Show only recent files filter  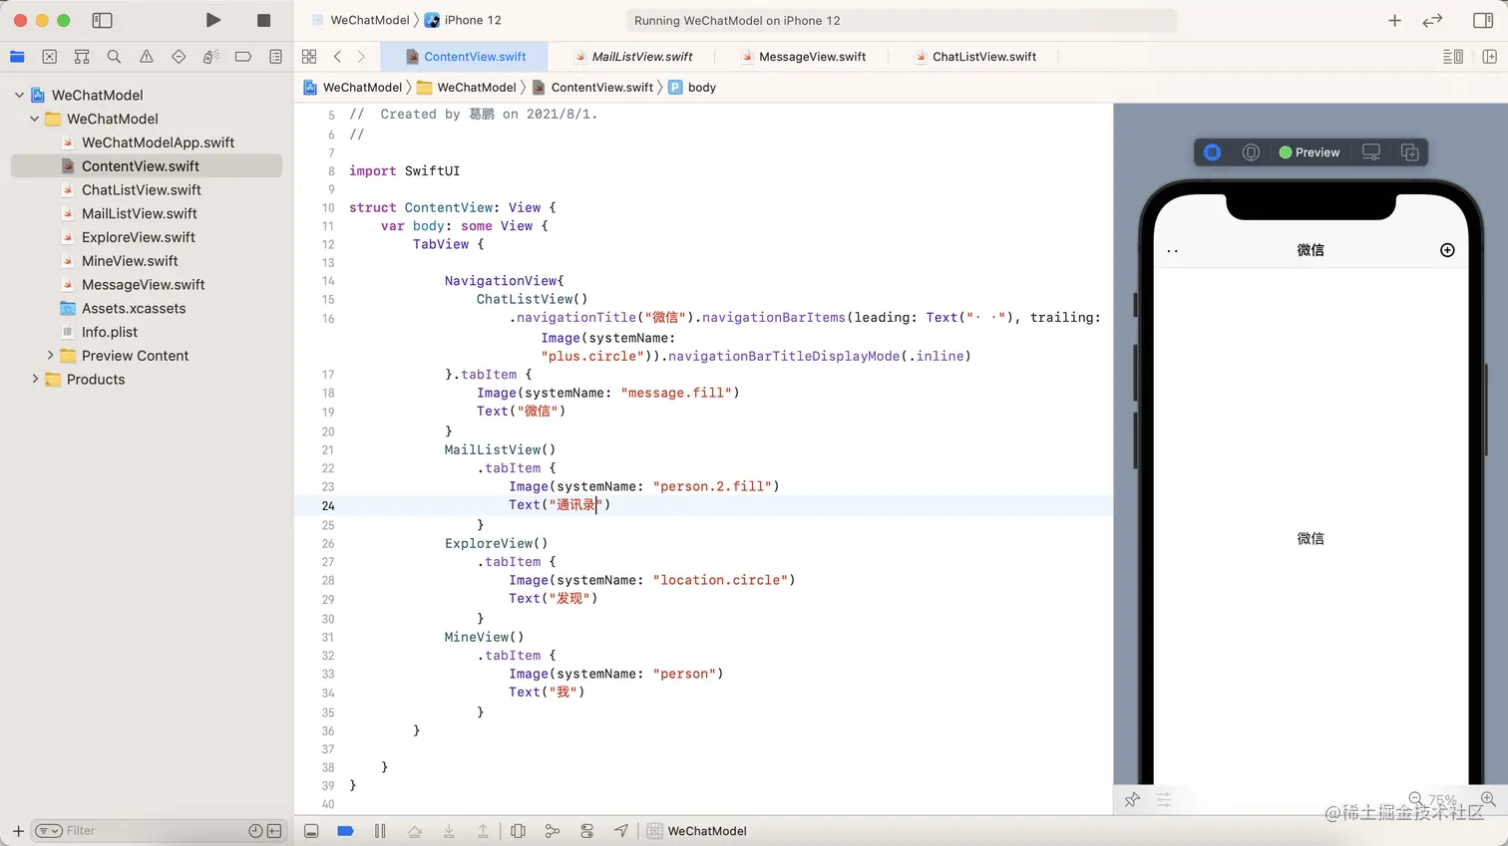[x=255, y=830]
